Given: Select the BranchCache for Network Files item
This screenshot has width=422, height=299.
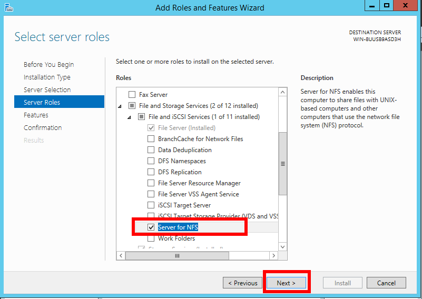Looking at the screenshot, I should pos(200,139).
